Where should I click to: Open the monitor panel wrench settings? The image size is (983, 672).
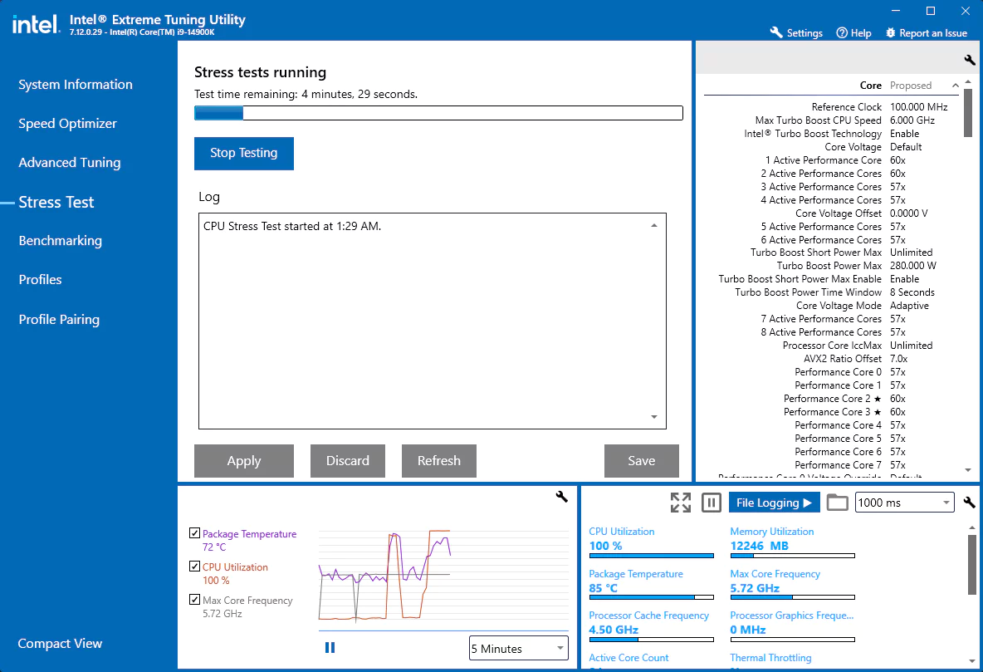[x=969, y=502]
